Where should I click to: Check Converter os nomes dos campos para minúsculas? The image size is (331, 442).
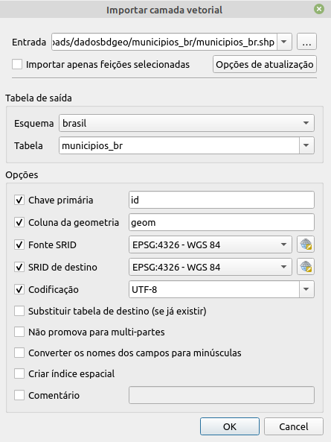(x=19, y=353)
